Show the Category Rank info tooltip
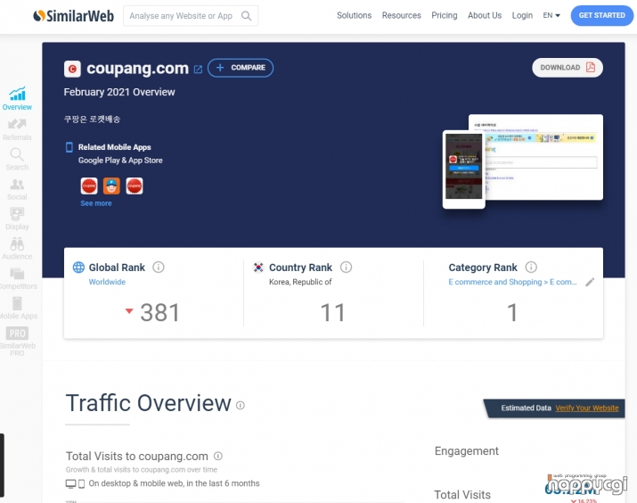The height and width of the screenshot is (503, 637). pyautogui.click(x=531, y=268)
